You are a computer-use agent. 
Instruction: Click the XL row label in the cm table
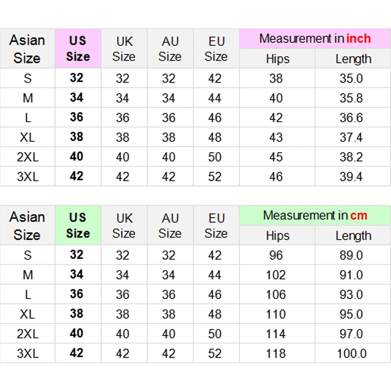point(27,314)
